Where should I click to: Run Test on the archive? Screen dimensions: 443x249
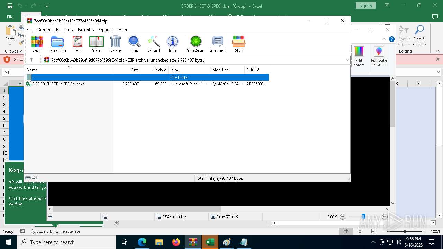[x=78, y=44]
